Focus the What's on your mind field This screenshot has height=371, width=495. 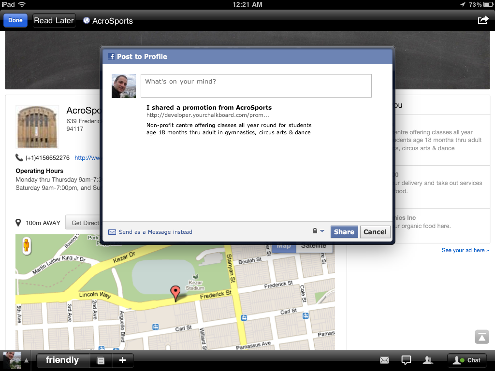256,86
